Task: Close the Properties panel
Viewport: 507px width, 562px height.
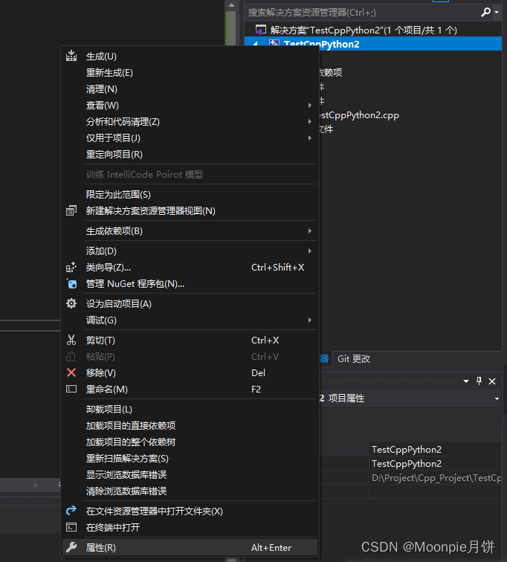Action: [492, 381]
